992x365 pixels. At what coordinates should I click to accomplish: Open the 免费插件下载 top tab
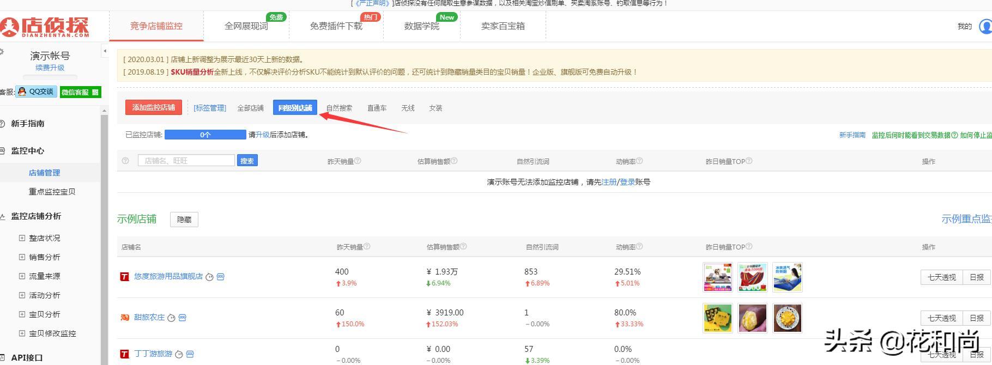(336, 26)
